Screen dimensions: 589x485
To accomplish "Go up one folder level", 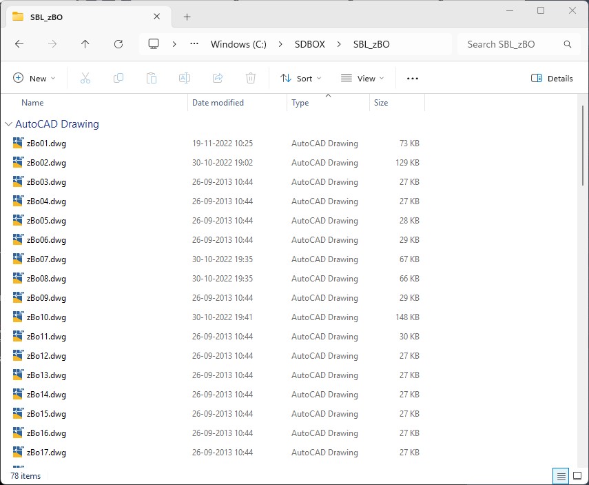I will 85,44.
